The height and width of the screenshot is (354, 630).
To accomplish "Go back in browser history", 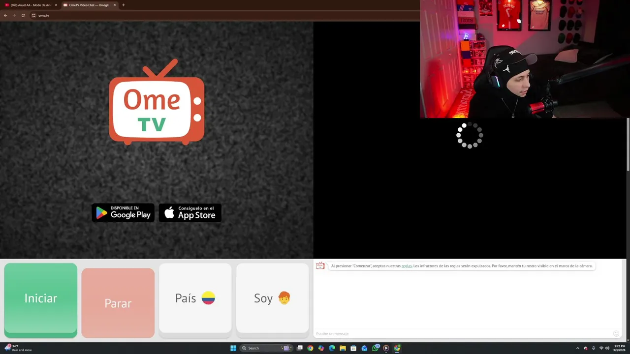I will pyautogui.click(x=5, y=15).
